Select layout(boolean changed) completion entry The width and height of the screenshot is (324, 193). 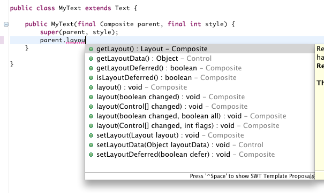[x=200, y=97]
